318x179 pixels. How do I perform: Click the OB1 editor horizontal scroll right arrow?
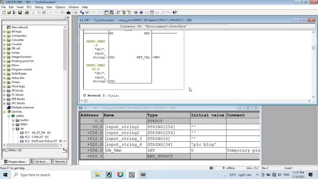pos(310,100)
